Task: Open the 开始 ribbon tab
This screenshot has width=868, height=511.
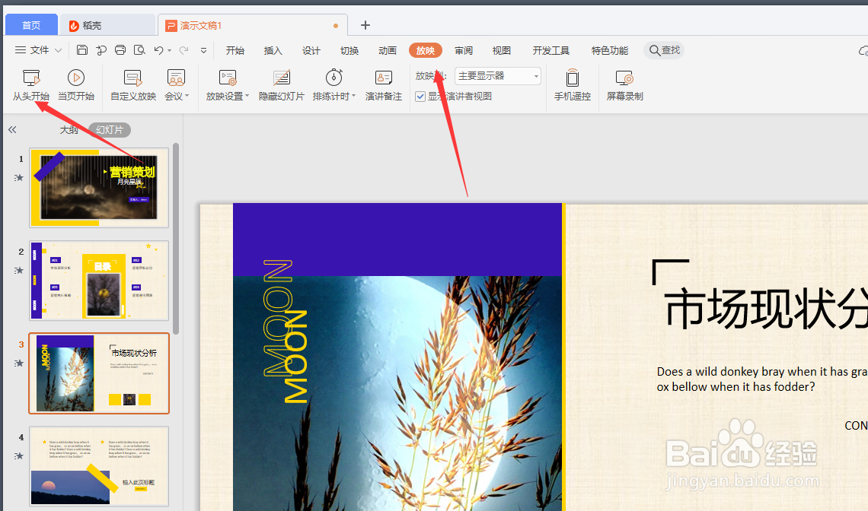Action: [x=235, y=50]
